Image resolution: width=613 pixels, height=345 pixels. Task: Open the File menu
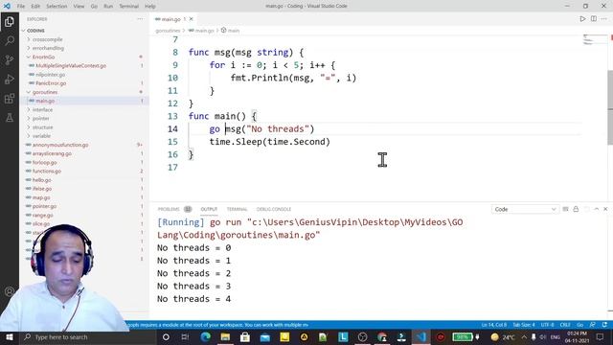pyautogui.click(x=21, y=6)
